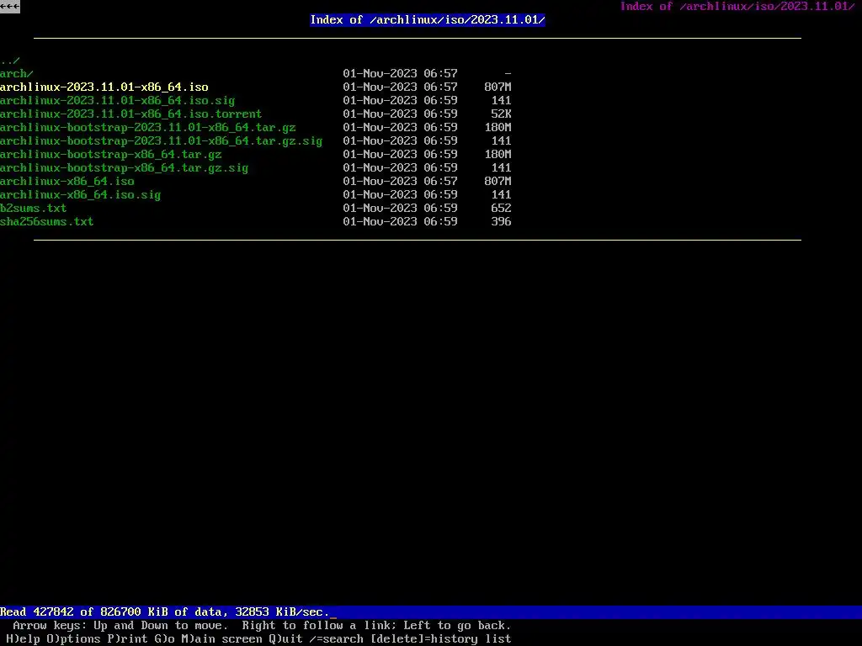The width and height of the screenshot is (862, 646).
Task: Click the 'Arrow keys: Up and Down to move' hint
Action: tap(120, 626)
